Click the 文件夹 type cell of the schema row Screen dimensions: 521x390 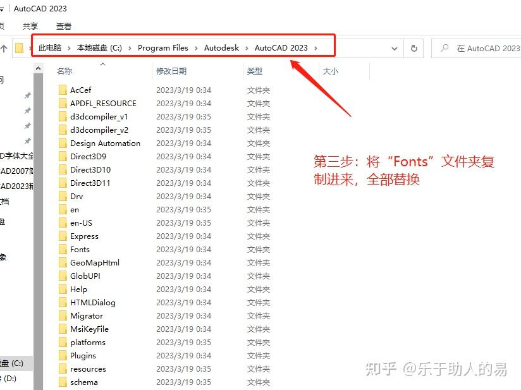258,382
